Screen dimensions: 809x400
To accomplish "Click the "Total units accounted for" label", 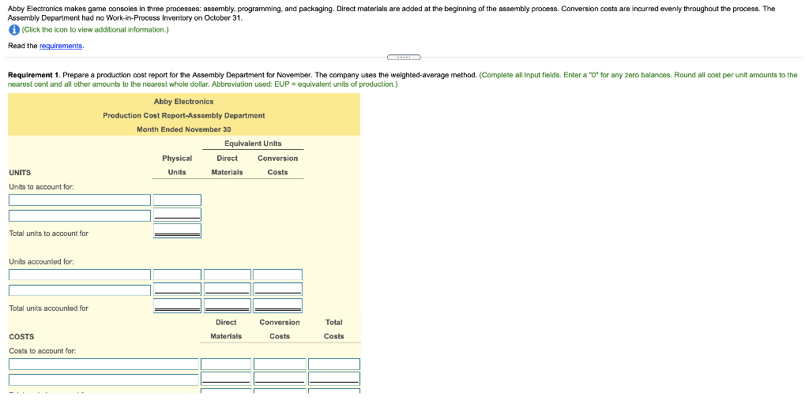I will (48, 308).
